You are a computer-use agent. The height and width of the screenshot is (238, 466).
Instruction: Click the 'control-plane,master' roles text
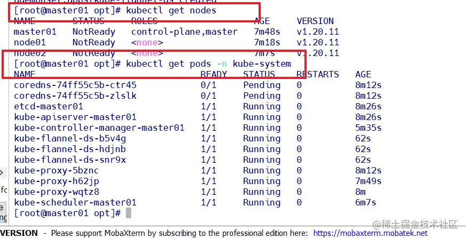(184, 31)
